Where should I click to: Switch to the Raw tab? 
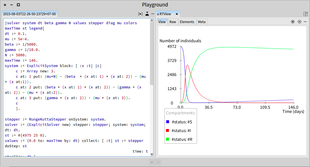173,22
